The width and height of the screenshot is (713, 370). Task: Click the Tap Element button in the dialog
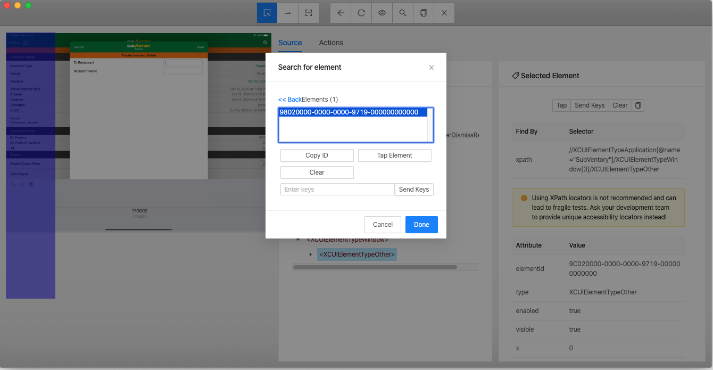tap(395, 155)
